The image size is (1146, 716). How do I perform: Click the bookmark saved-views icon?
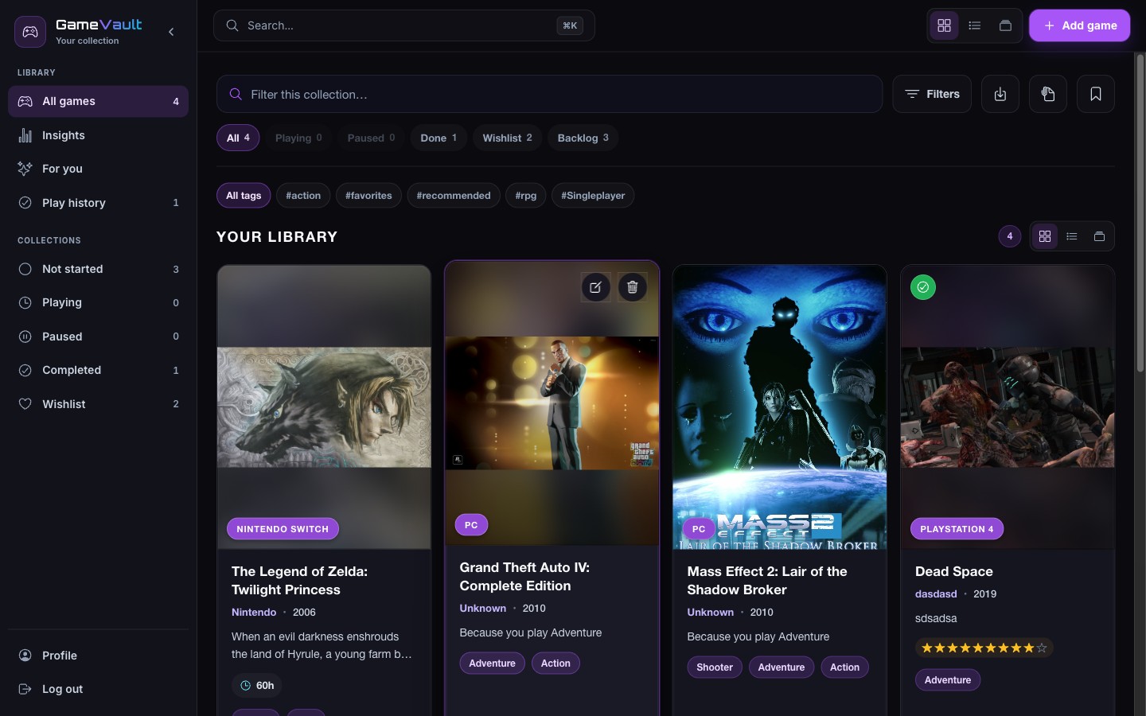[1096, 94]
